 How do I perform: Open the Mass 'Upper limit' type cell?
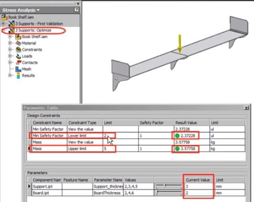(x=85, y=149)
